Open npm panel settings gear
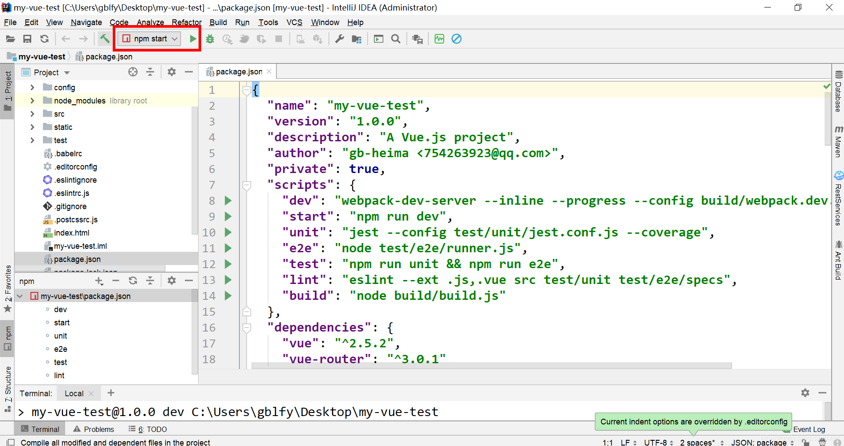This screenshot has height=446, width=844. 172,280
